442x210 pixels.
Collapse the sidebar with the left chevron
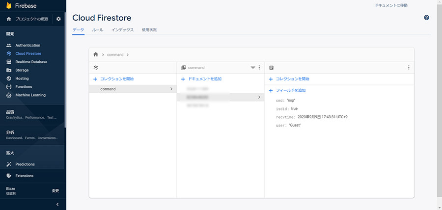coord(57,205)
